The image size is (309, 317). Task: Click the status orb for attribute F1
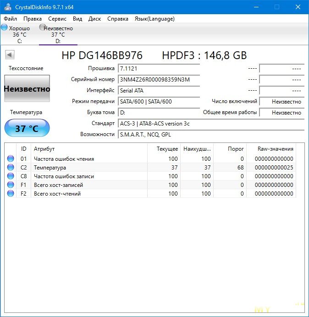click(11, 185)
